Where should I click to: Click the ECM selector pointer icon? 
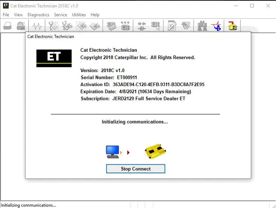pyautogui.click(x=155, y=26)
